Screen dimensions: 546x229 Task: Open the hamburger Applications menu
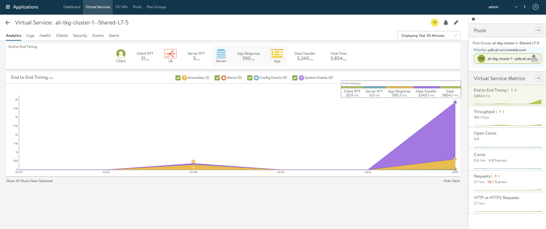(x=7, y=7)
